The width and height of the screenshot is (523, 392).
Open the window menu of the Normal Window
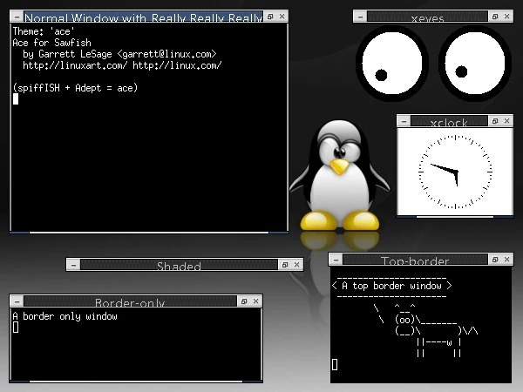pos(17,17)
